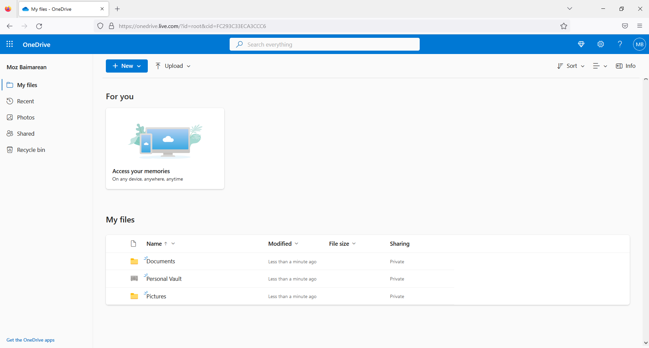Click the browser address bar URL
Viewport: 649px width, 348px height.
pyautogui.click(x=192, y=26)
